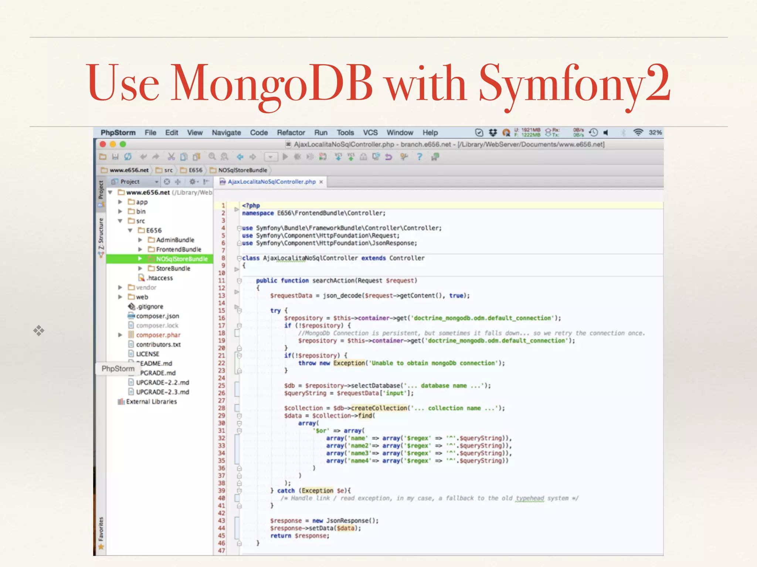Click the Undo arrow icon

(x=143, y=157)
